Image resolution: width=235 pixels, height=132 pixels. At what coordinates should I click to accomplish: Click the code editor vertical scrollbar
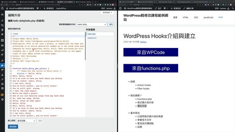[85, 47]
